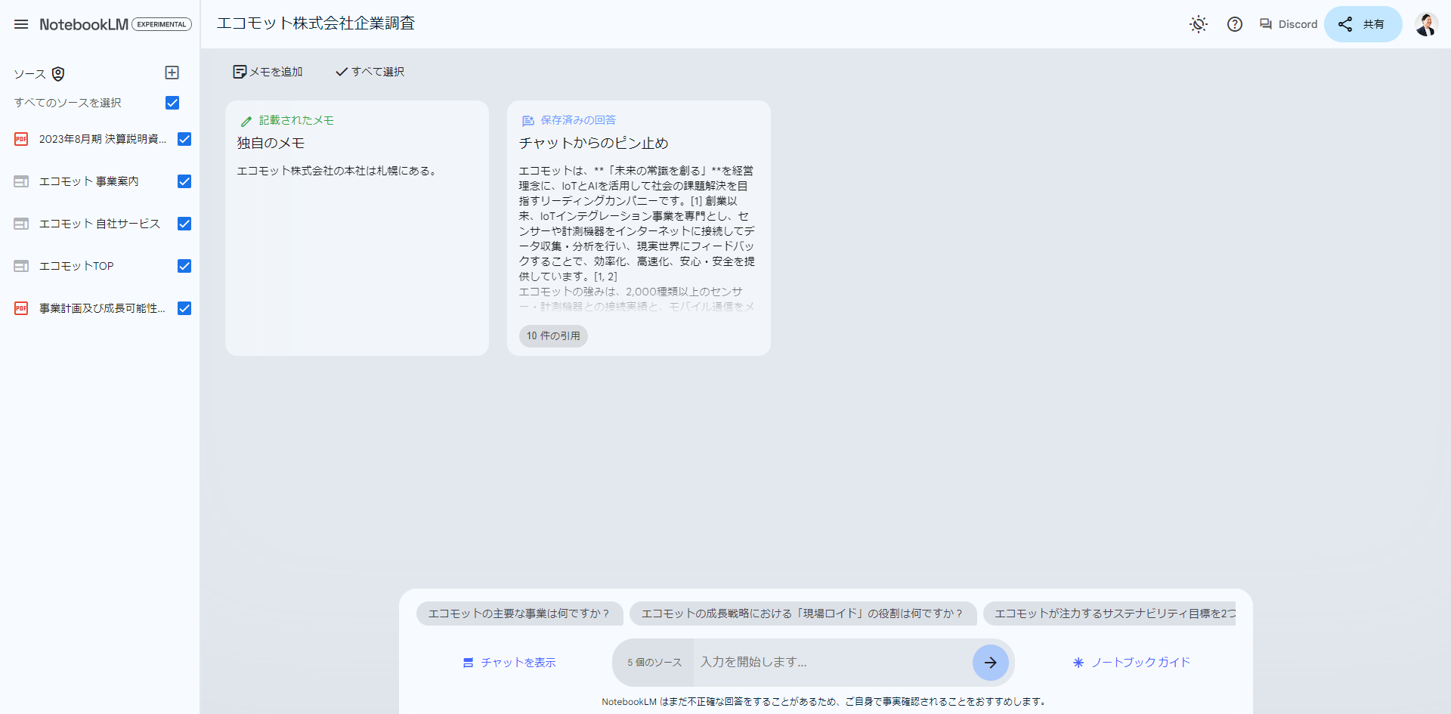The image size is (1451, 714).
Task: Uncheck the 事業計画及び成長可能性 checkbox
Action: 184,308
